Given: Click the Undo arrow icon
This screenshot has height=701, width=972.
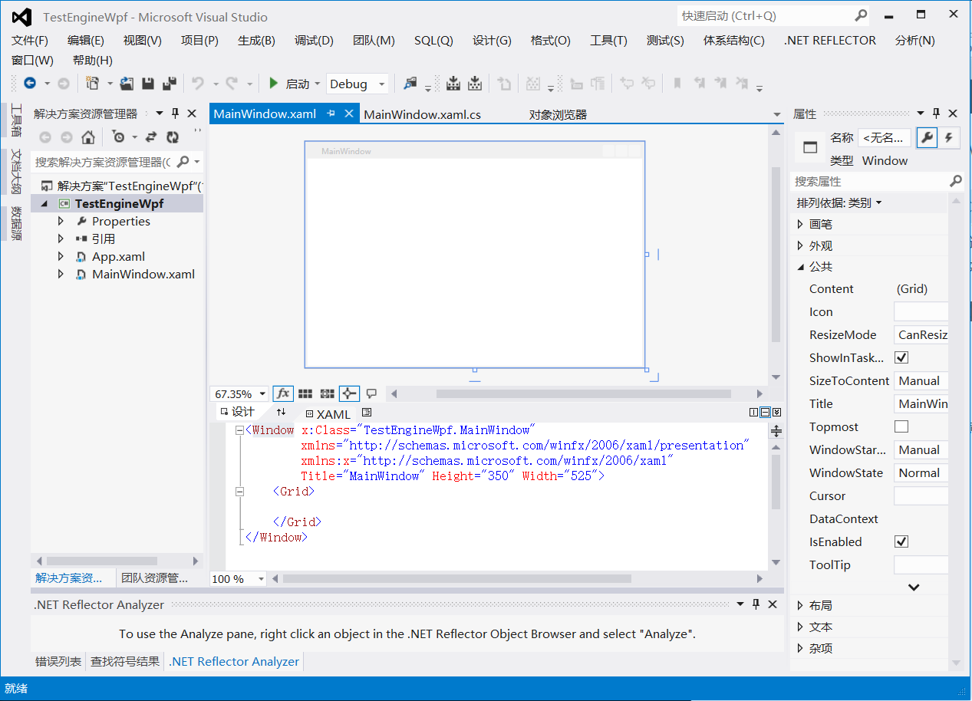Looking at the screenshot, I should (x=198, y=84).
